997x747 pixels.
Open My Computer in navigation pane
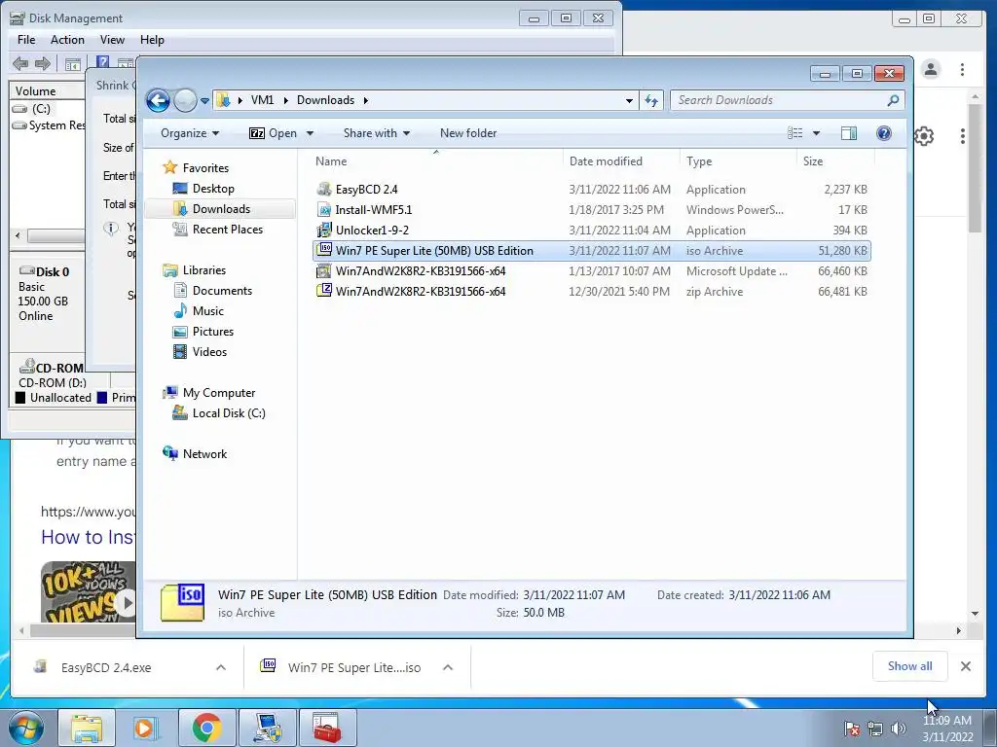tap(219, 393)
